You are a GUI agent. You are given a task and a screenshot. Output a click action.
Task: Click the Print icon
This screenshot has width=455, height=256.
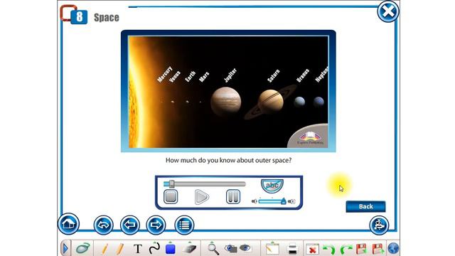tap(292, 249)
